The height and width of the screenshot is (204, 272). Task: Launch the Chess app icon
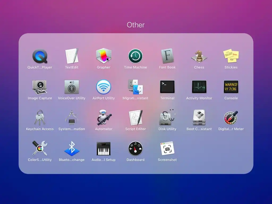pyautogui.click(x=199, y=56)
